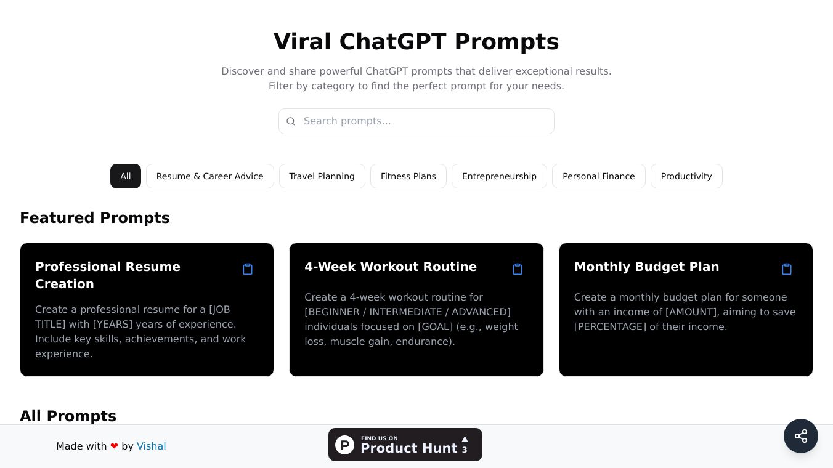This screenshot has width=833, height=468.
Task: Filter by Resume & Career Advice
Action: [x=209, y=176]
